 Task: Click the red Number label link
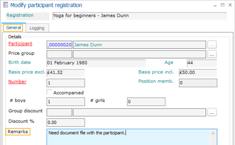tap(17, 82)
